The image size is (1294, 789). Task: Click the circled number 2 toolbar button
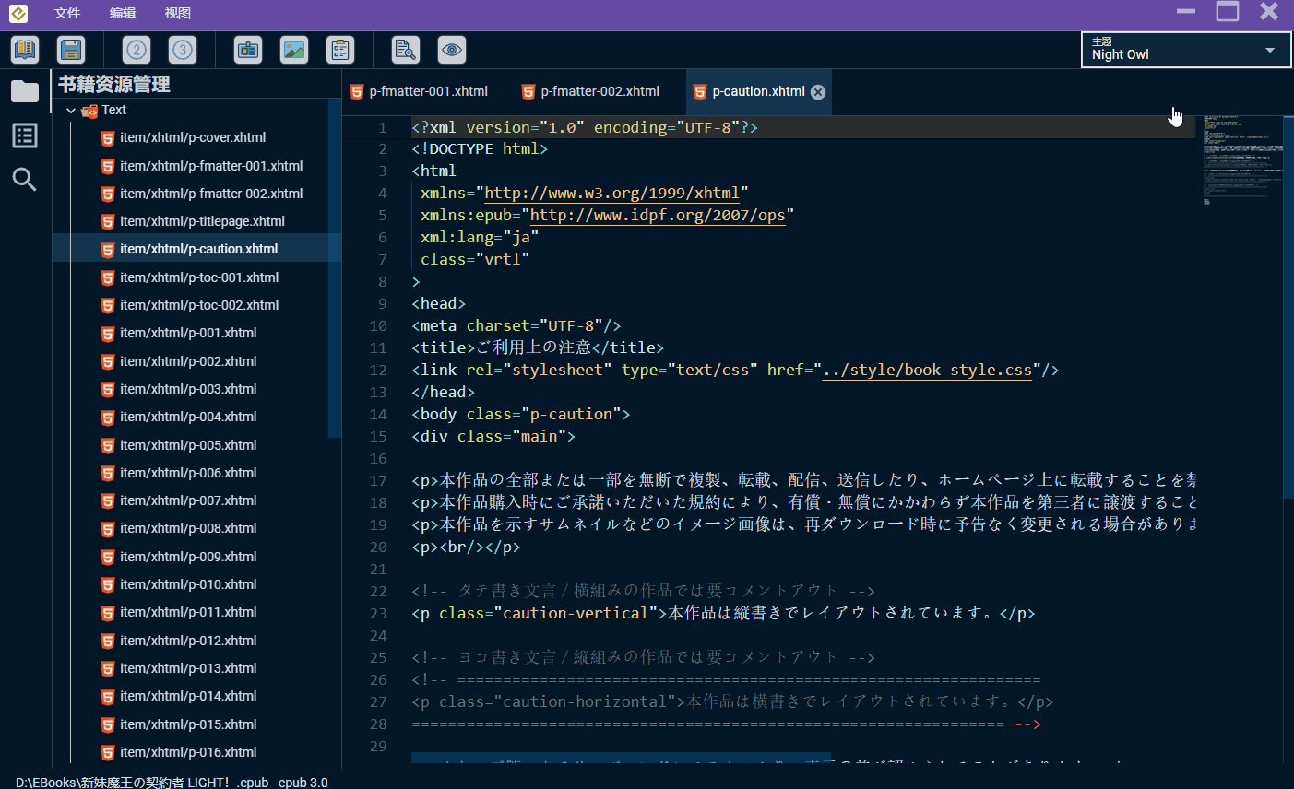point(137,50)
